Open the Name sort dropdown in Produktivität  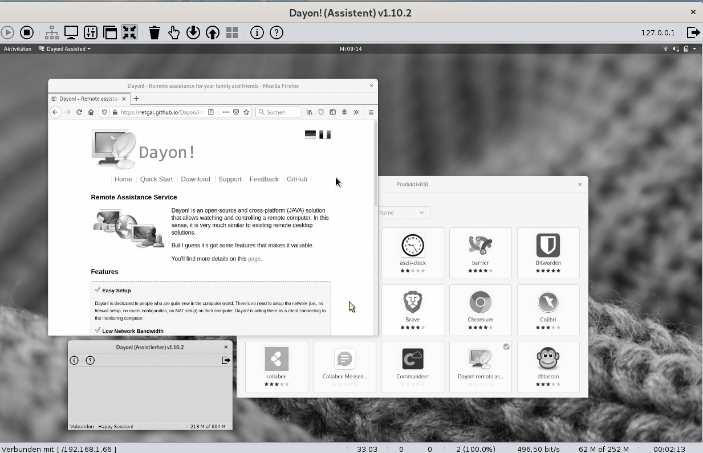pyautogui.click(x=404, y=213)
